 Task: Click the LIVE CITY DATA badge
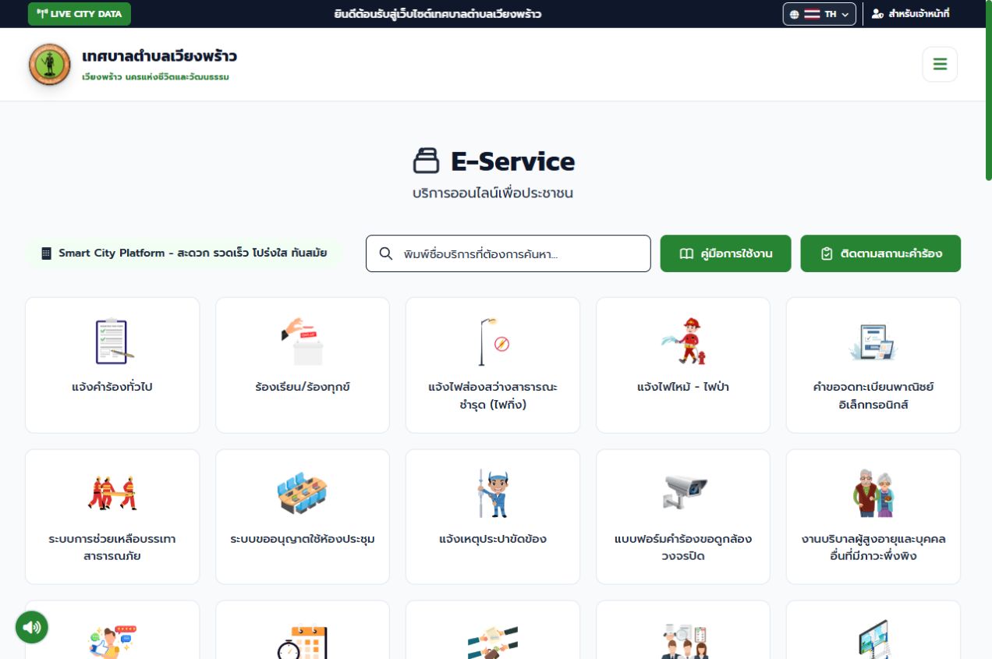(x=80, y=14)
